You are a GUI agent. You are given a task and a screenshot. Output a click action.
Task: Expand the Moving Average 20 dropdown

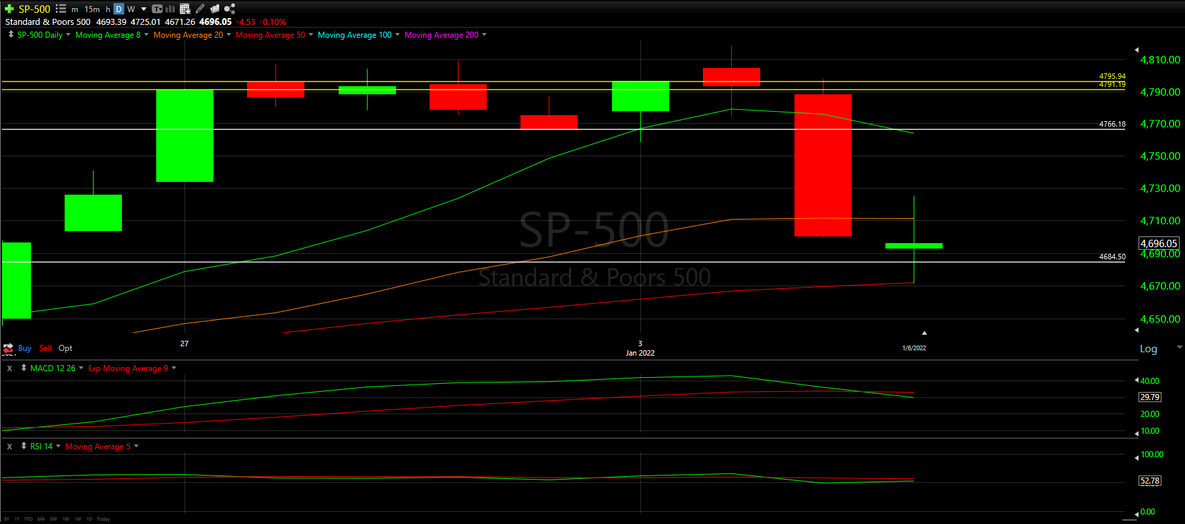pyautogui.click(x=229, y=34)
